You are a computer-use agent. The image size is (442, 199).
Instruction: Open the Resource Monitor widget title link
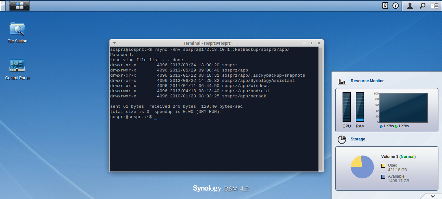click(367, 81)
